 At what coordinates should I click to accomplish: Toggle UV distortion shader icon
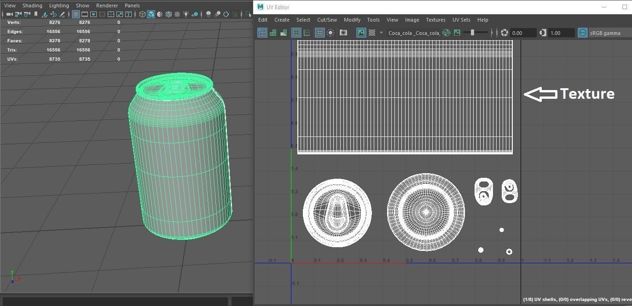pos(284,33)
